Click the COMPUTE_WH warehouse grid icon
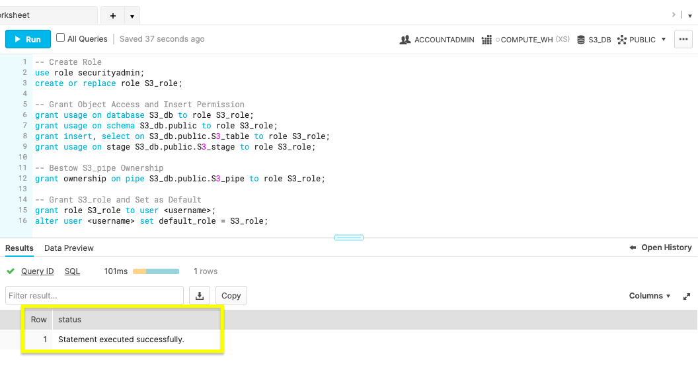The height and width of the screenshot is (368, 698). [x=487, y=40]
